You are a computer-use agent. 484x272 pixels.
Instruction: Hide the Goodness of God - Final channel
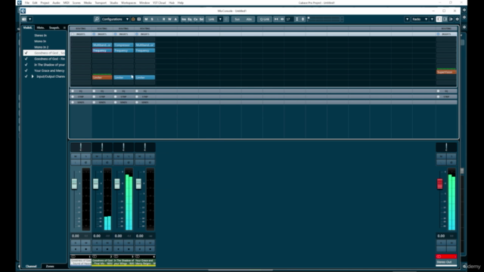click(x=26, y=59)
